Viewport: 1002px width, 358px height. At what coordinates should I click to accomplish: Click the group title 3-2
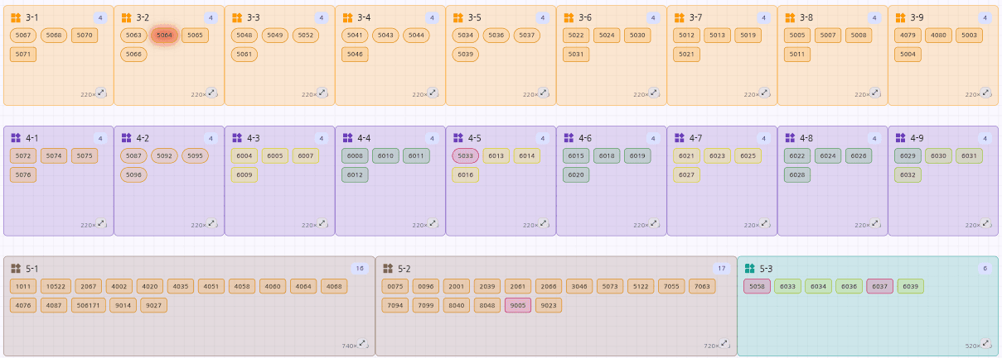click(x=143, y=17)
